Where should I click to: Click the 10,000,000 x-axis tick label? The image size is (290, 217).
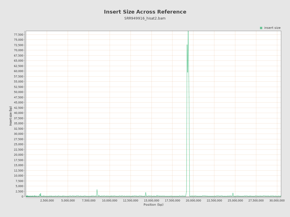click(x=110, y=201)
